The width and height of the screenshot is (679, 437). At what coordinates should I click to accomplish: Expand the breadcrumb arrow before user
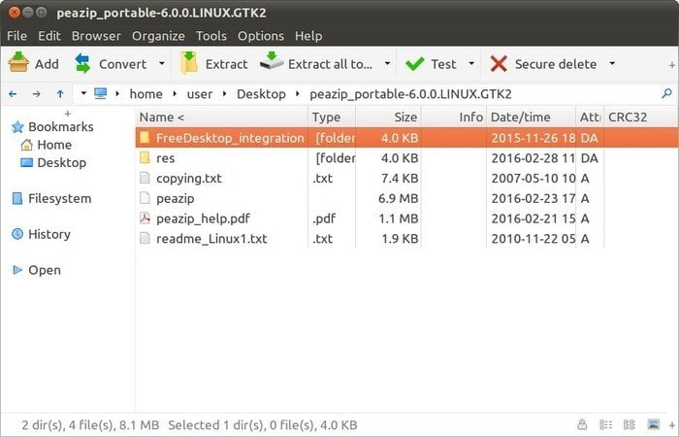[x=175, y=93]
